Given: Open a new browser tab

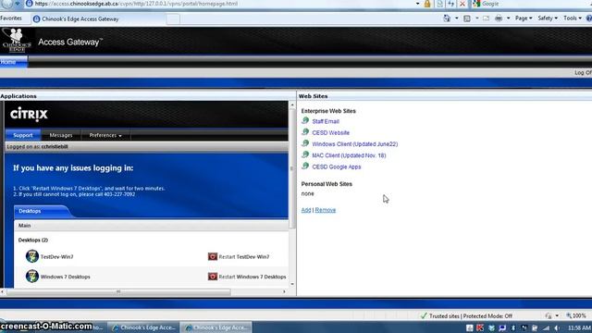Looking at the screenshot, I should pyautogui.click(x=173, y=18).
